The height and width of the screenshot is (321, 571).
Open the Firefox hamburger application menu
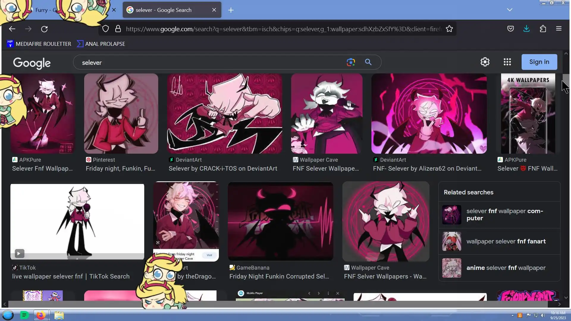pyautogui.click(x=559, y=29)
